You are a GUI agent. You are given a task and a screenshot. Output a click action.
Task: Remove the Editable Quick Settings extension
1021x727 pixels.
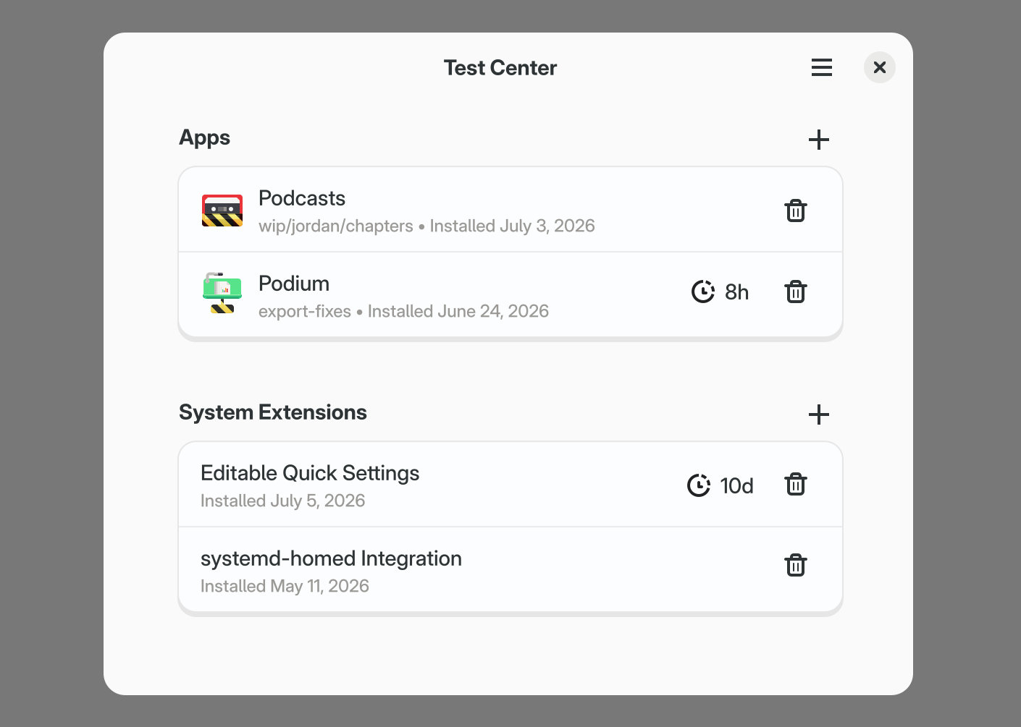coord(795,484)
